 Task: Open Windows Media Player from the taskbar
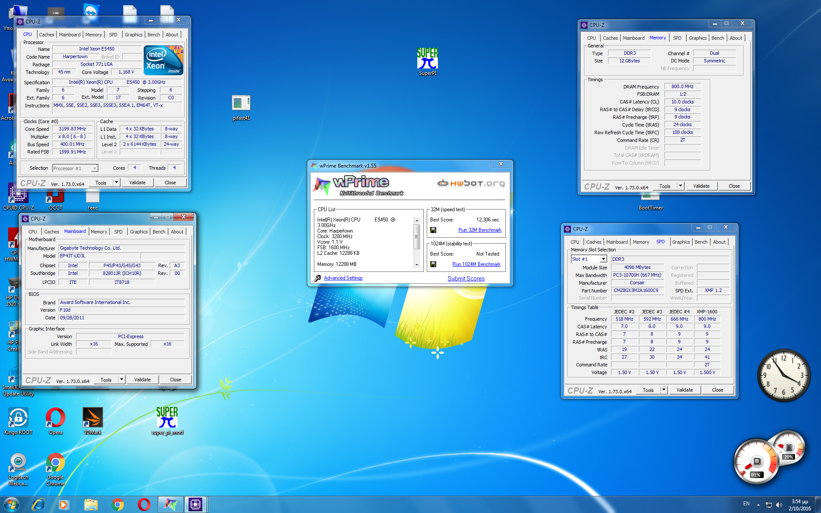click(64, 504)
